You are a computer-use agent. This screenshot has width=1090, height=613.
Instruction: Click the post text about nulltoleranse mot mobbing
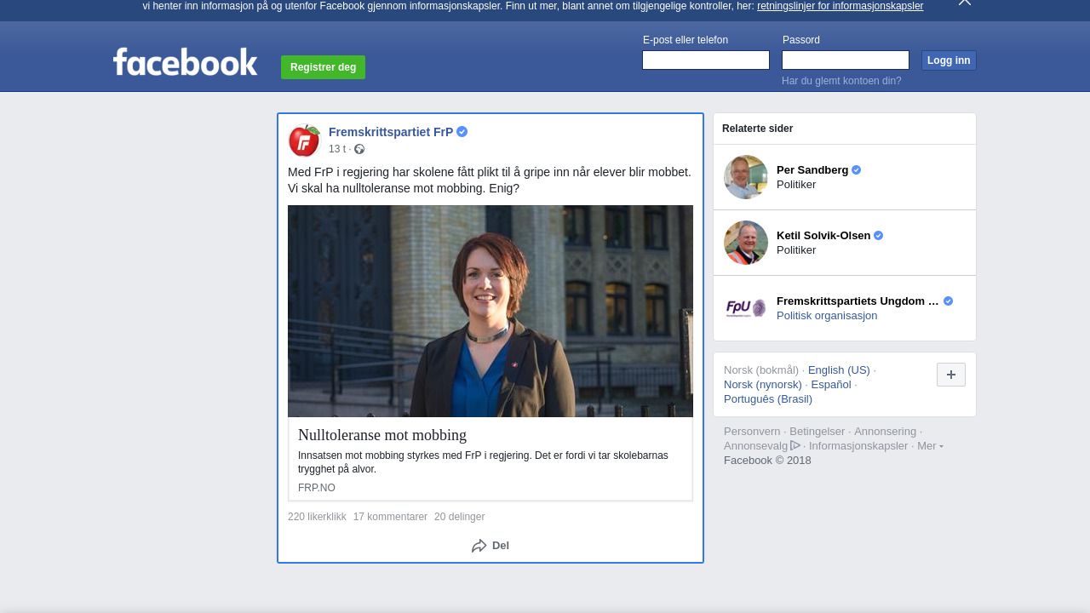point(490,180)
